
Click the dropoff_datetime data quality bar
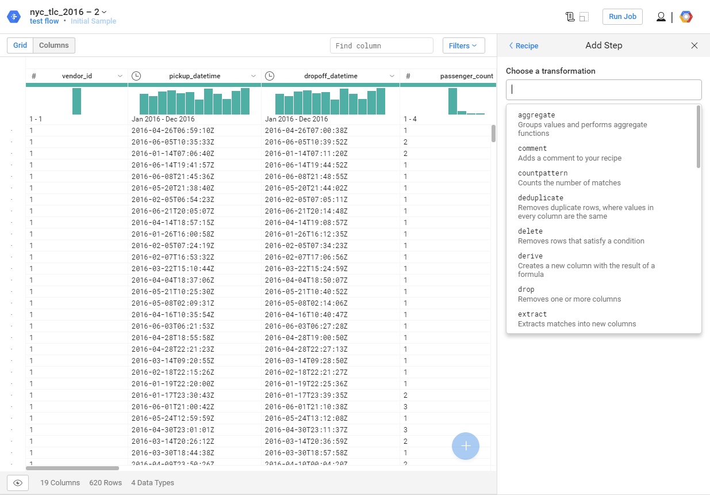(331, 85)
